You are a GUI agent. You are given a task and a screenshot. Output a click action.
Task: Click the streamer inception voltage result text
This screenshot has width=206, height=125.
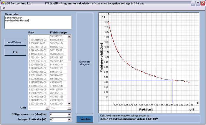coord(129,119)
